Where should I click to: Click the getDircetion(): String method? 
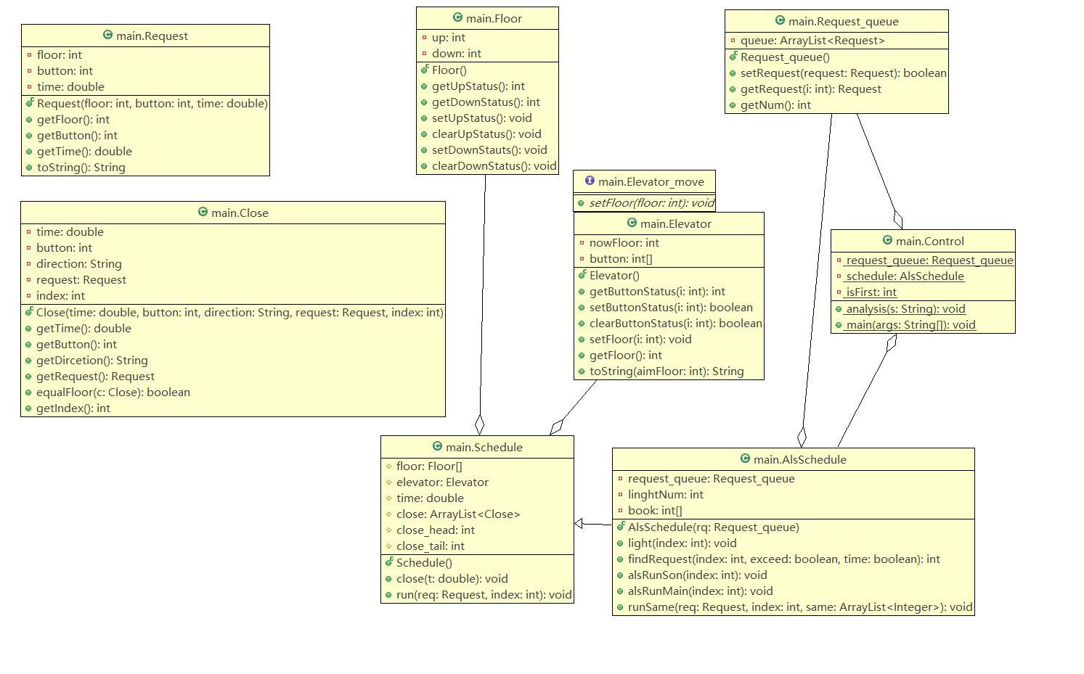point(91,361)
